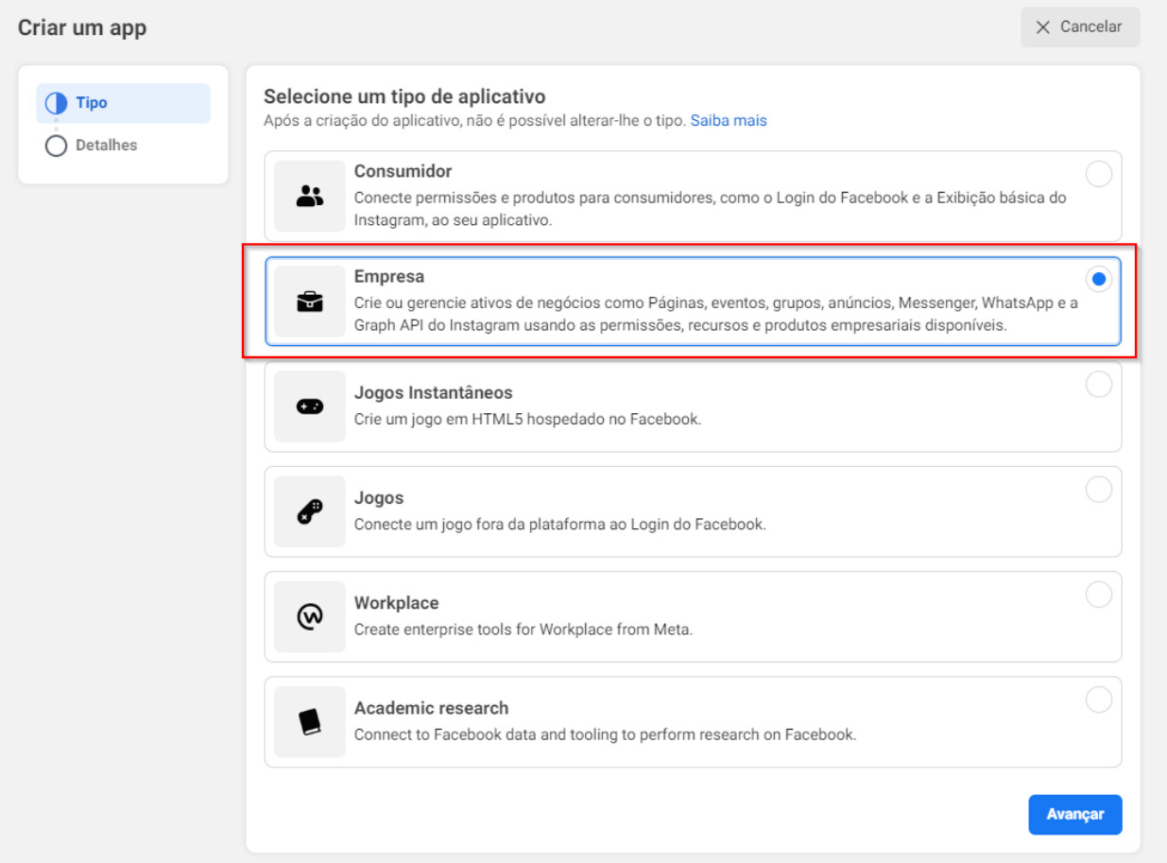Select the Jogos radio button
Image resolution: width=1167 pixels, height=863 pixels.
(1099, 489)
